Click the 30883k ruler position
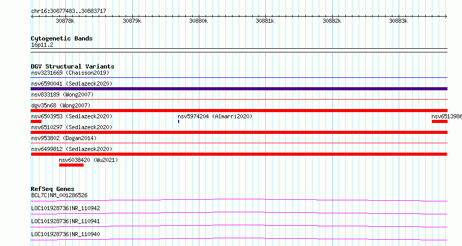 398,21
